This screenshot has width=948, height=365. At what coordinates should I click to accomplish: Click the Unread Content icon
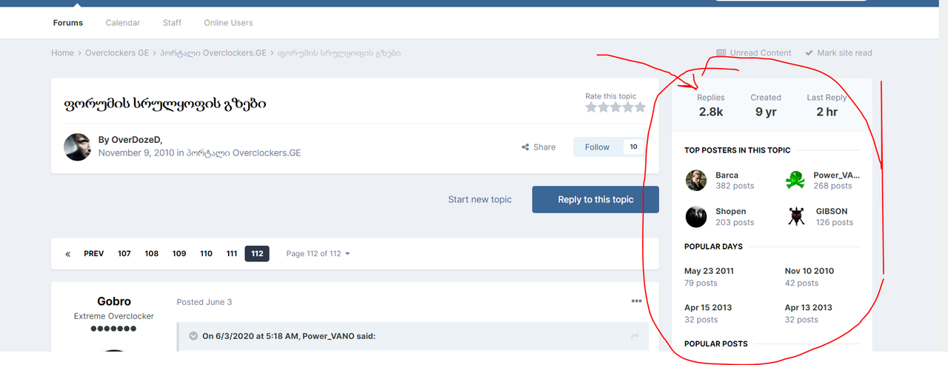pos(721,53)
